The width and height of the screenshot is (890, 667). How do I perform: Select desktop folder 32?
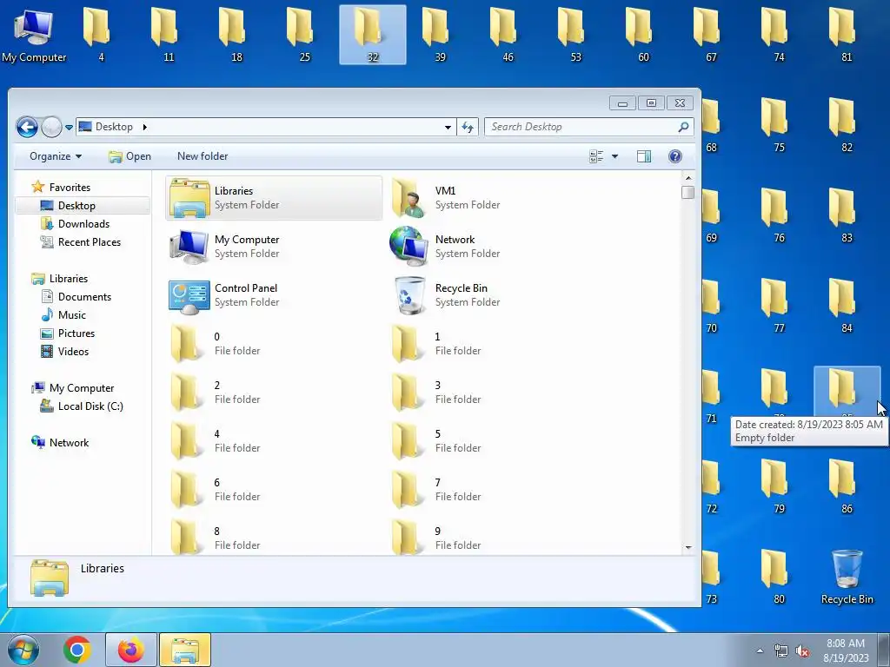click(x=372, y=35)
